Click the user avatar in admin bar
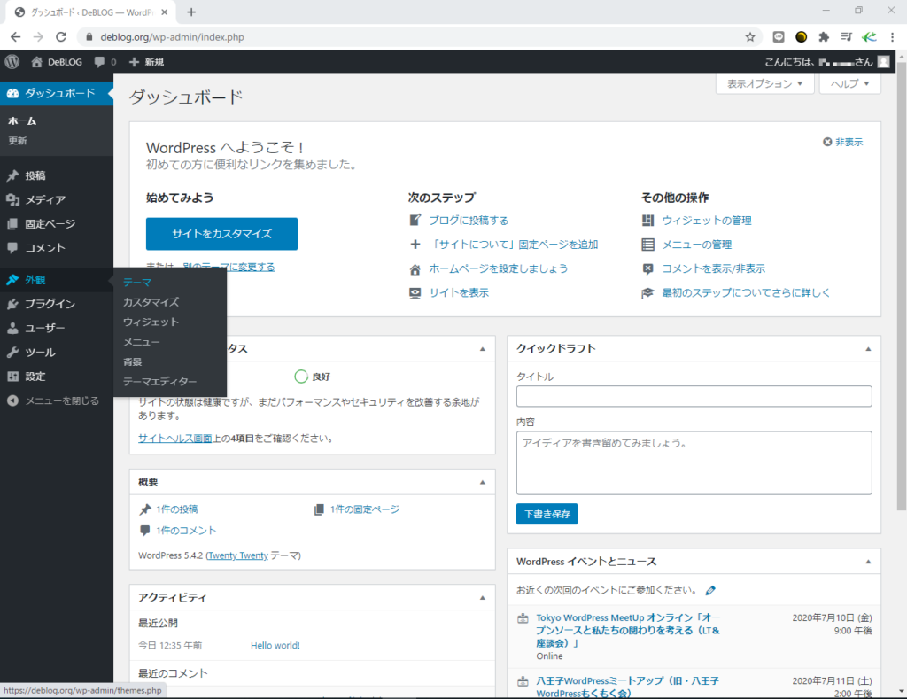The width and height of the screenshot is (907, 699). click(883, 62)
